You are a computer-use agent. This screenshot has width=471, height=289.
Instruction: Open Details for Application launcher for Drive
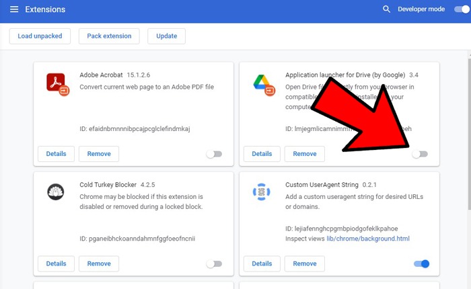click(x=262, y=154)
